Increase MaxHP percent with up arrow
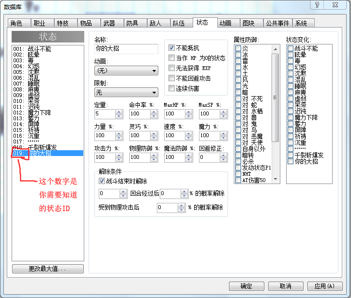Viewport: 351px width, 298px height. tap(189, 112)
